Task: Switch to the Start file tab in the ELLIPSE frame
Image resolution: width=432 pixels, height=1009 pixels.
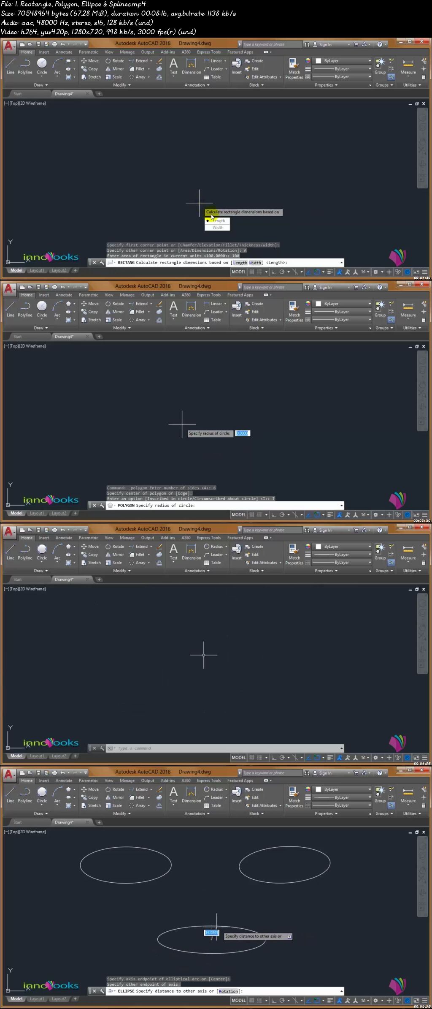Action: coord(17,822)
